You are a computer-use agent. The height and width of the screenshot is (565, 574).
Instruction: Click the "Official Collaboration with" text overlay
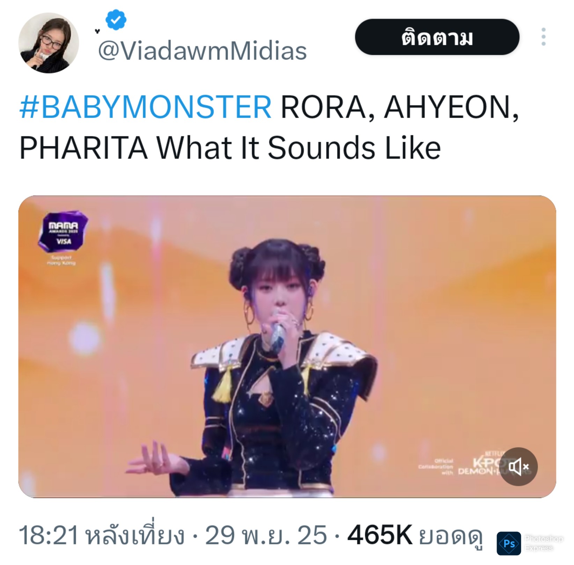436,467
